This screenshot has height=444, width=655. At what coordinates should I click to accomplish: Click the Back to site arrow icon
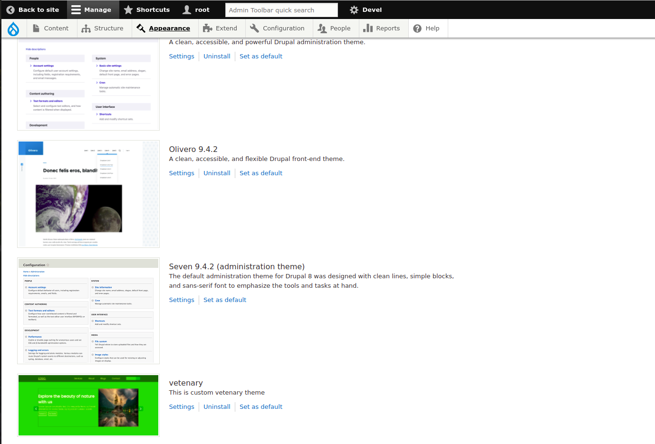(x=10, y=9)
